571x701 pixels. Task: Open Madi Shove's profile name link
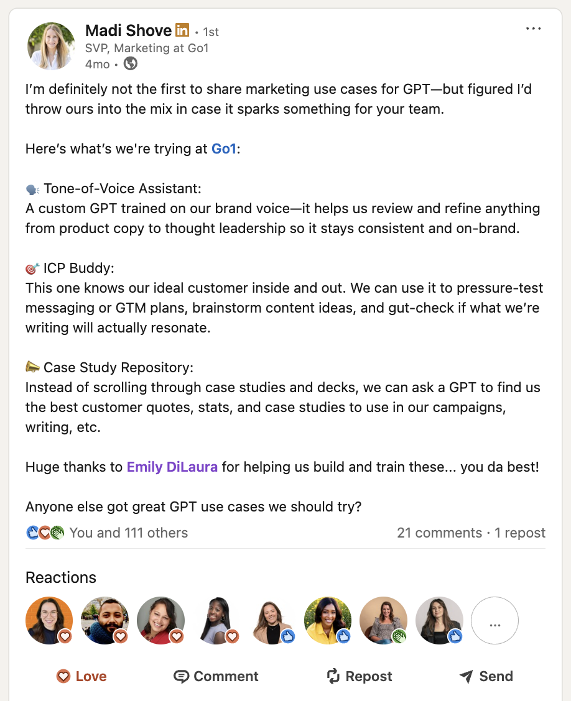coord(128,30)
